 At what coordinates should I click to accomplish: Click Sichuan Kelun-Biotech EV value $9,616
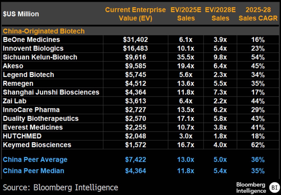pyautogui.click(x=136, y=57)
